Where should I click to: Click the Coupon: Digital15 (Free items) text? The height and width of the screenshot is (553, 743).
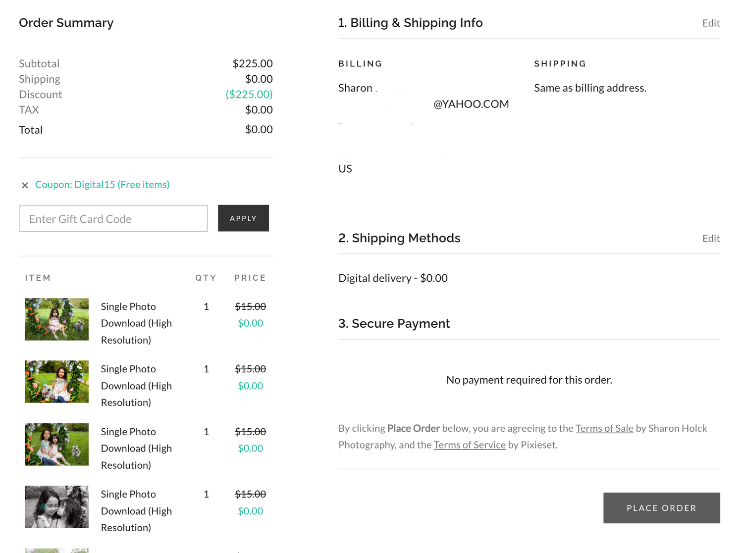click(x=102, y=185)
